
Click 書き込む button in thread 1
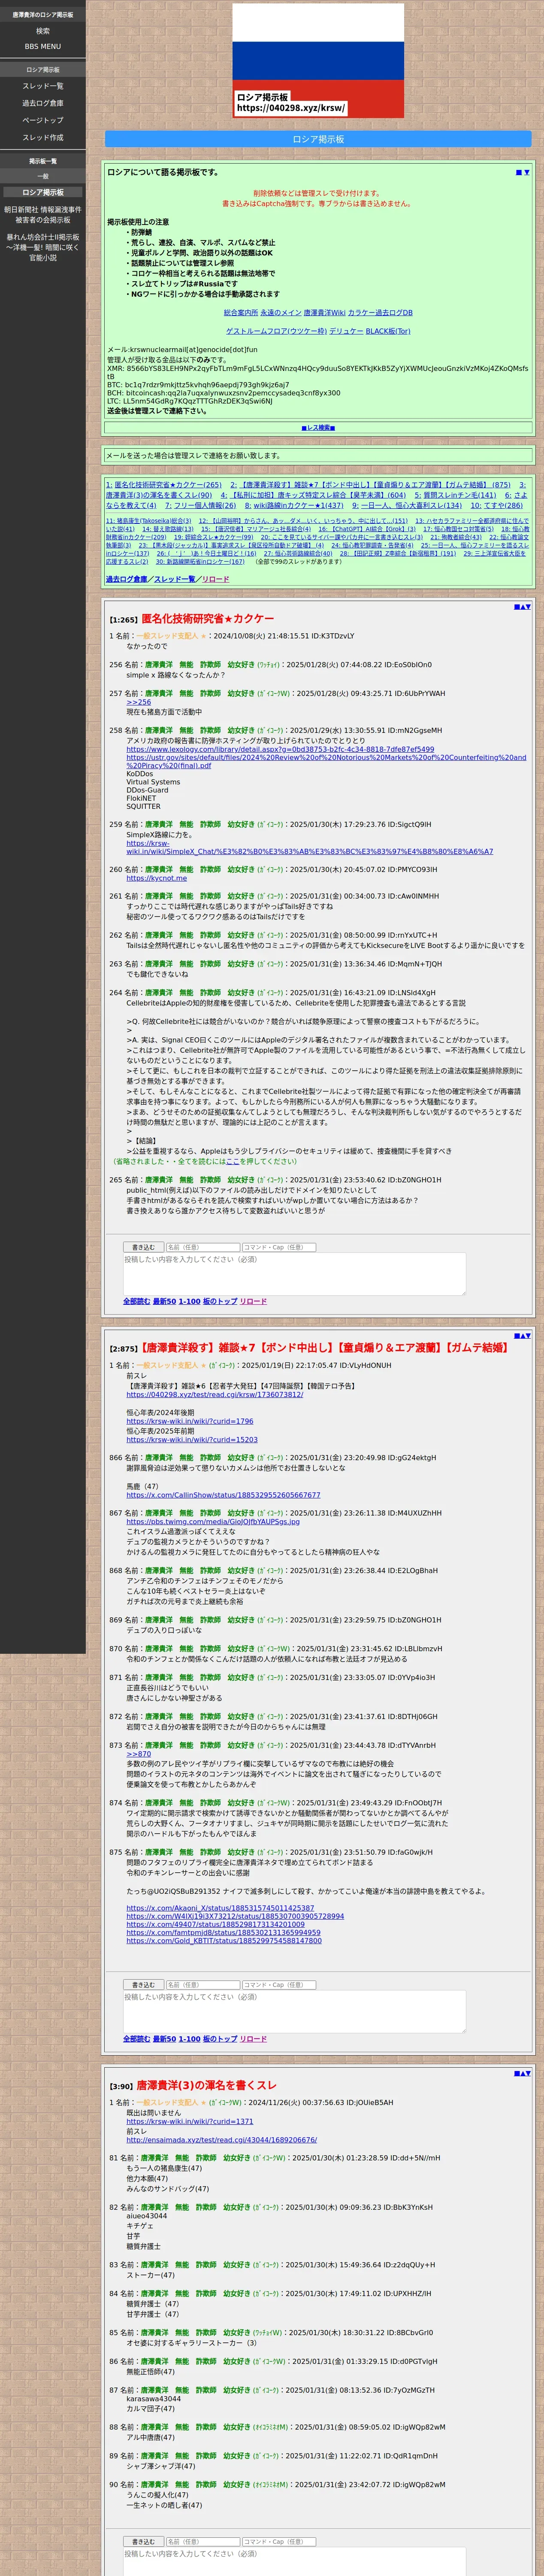[x=142, y=1247]
